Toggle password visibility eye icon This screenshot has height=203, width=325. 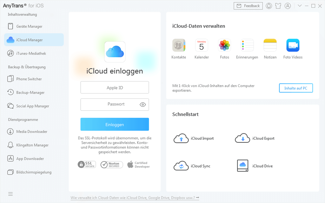(x=143, y=105)
